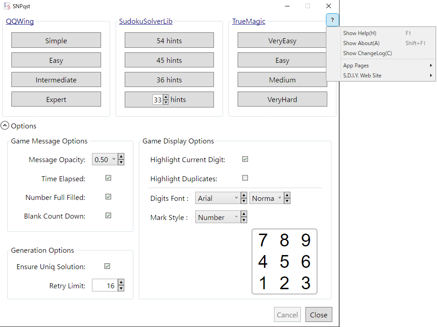
Task: Decrease the Retry Limit value
Action: pyautogui.click(x=121, y=288)
